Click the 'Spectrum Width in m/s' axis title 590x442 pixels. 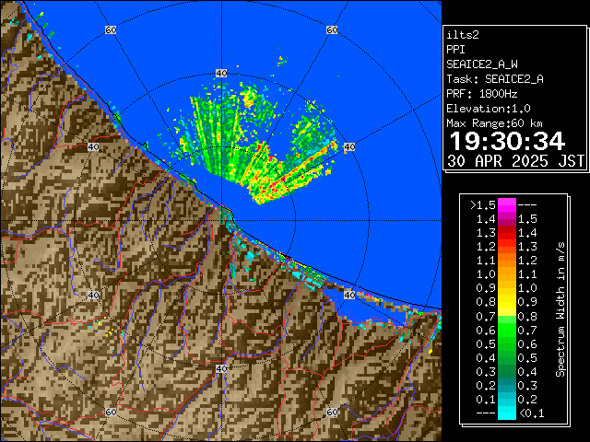click(560, 309)
